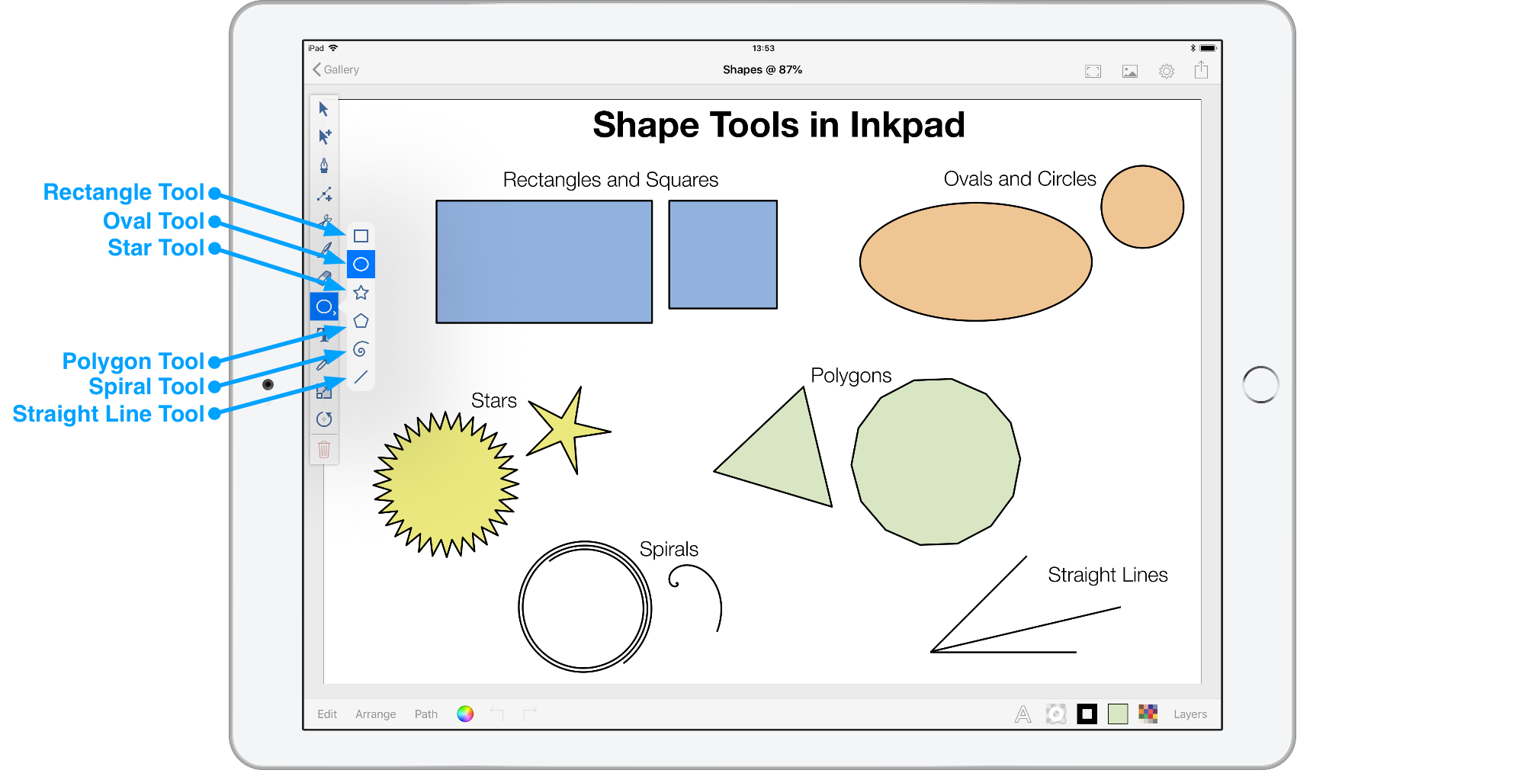The height and width of the screenshot is (770, 1525).
Task: Open the shadow and opacity icon
Action: pos(1056,714)
